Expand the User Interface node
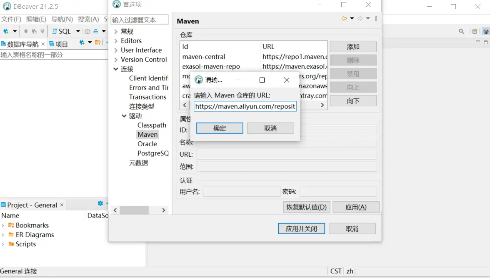Viewport: 490px width, 278px height. click(116, 50)
